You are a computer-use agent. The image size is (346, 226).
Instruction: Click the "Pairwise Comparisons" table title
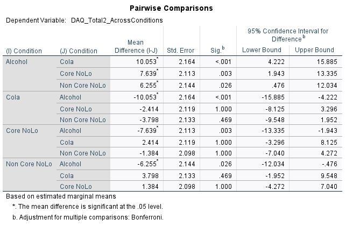(171, 9)
